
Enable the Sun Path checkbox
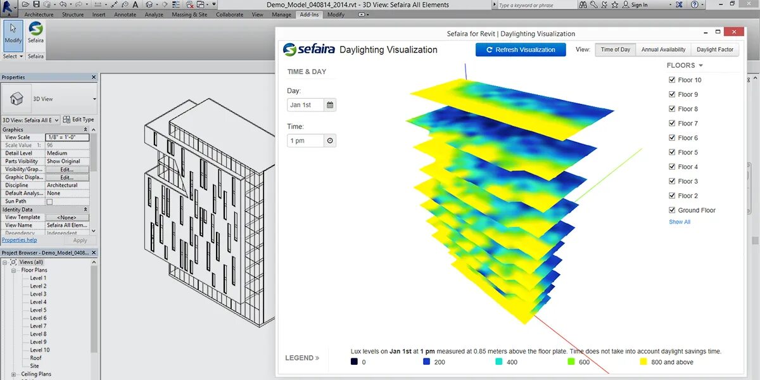[x=49, y=201]
